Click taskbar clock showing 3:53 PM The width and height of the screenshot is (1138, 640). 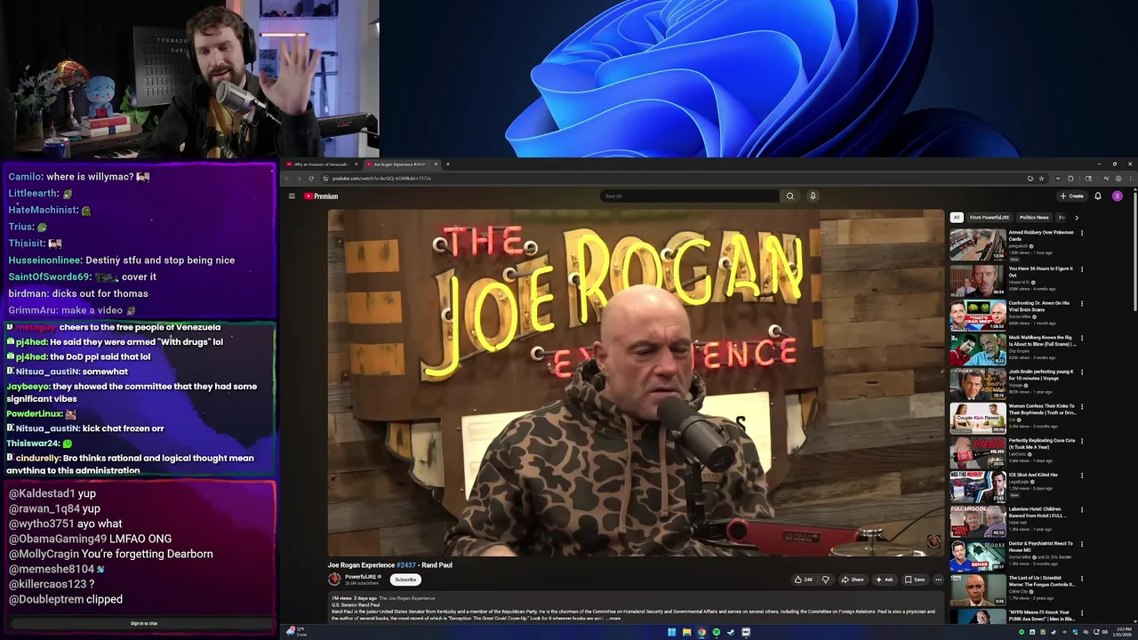(x=1124, y=632)
